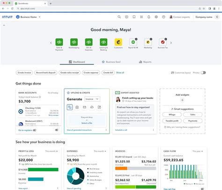The width and height of the screenshot is (222, 190).
Task: Click the orange Overdue invoices bar
Action: (121, 168)
